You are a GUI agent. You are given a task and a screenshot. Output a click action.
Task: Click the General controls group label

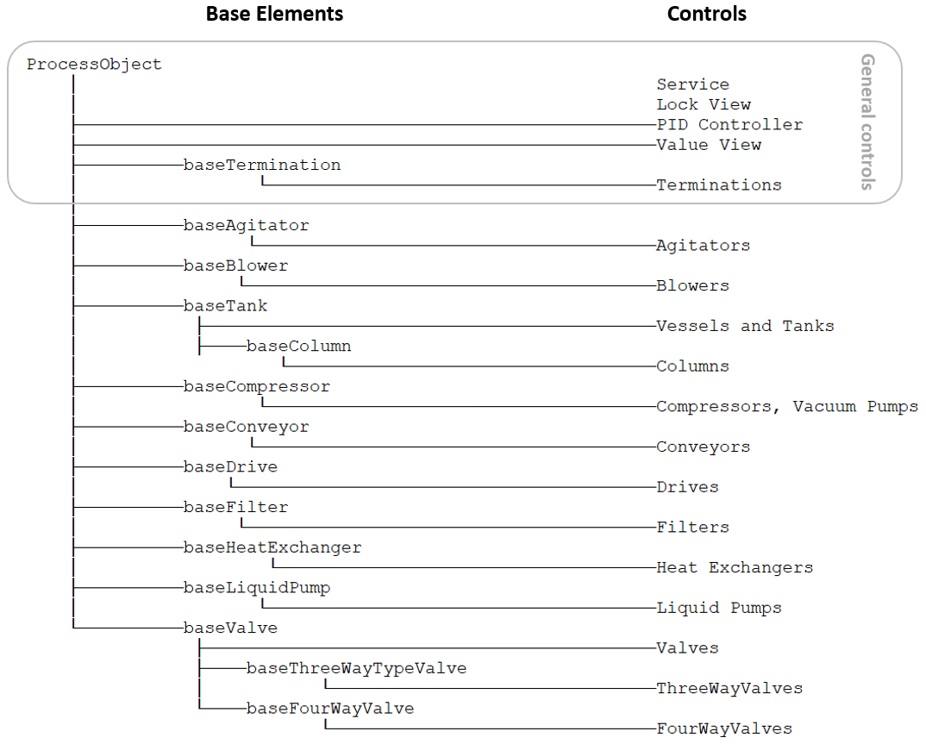pyautogui.click(x=867, y=122)
